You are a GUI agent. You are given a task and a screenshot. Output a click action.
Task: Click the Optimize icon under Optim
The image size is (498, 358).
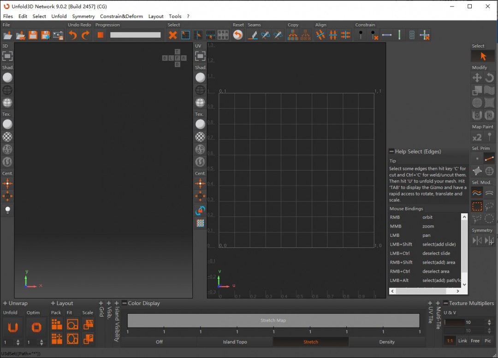pos(36,327)
